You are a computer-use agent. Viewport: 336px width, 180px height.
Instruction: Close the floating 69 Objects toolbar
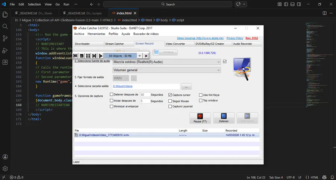click(x=146, y=56)
